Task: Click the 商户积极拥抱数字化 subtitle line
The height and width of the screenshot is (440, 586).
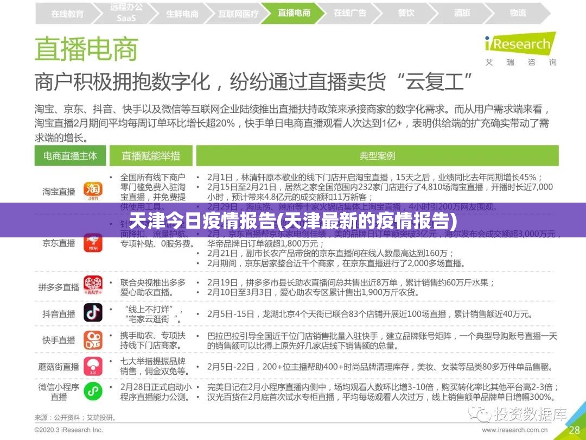Action: coord(253,81)
